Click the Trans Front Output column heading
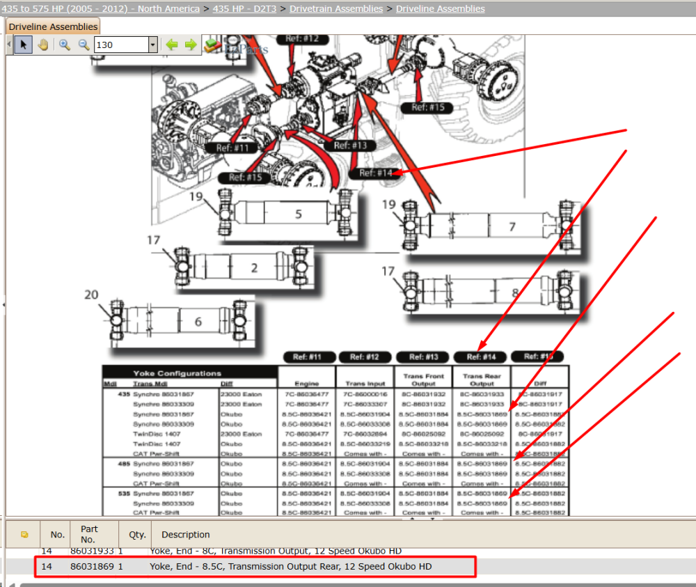Viewport: 696px width, 587px height. [423, 379]
